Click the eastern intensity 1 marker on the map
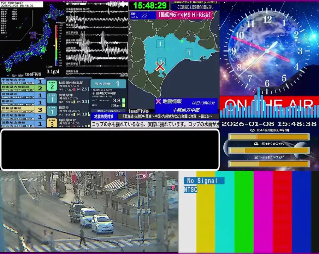319x254 pixels. pos(189,53)
